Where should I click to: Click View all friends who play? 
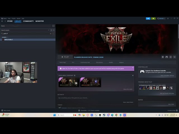tap(167, 94)
